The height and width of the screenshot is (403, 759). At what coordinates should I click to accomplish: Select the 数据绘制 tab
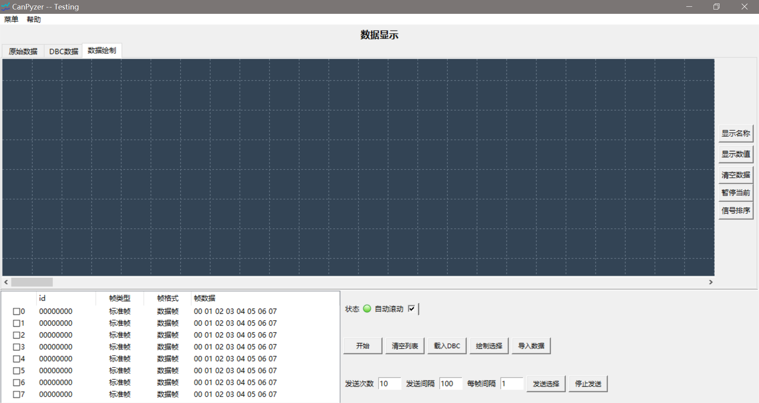(102, 51)
